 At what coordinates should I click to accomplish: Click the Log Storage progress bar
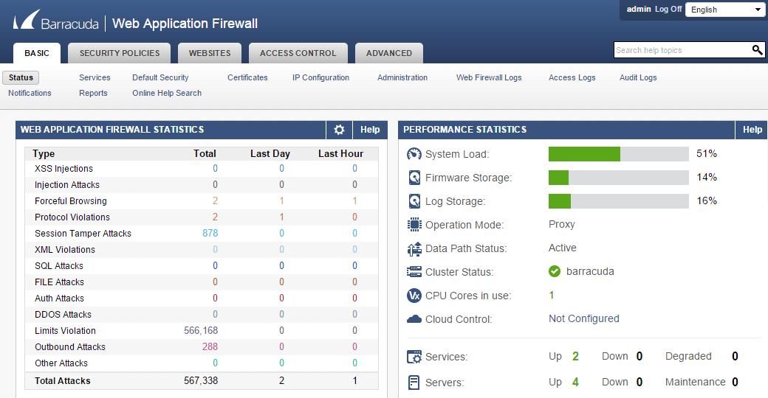(619, 201)
